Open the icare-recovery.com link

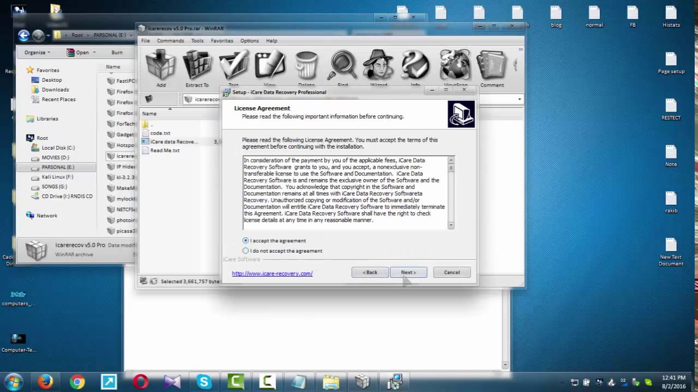(272, 273)
